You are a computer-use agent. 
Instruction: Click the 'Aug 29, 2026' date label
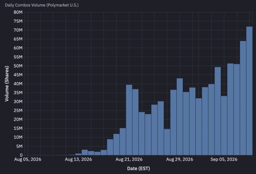point(180,159)
